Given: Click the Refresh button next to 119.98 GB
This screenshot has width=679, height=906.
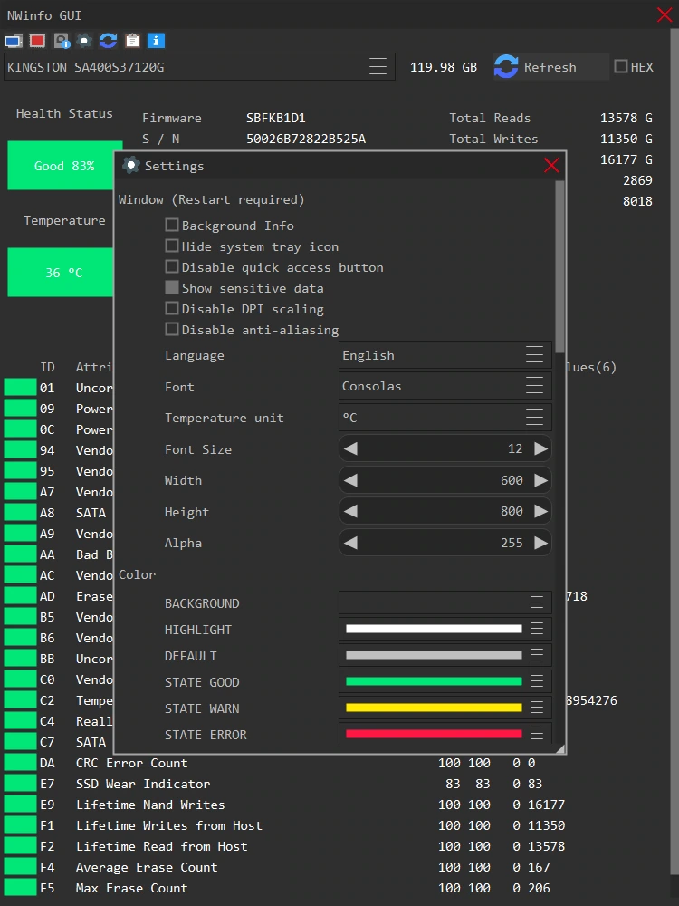Looking at the screenshot, I should (550, 67).
